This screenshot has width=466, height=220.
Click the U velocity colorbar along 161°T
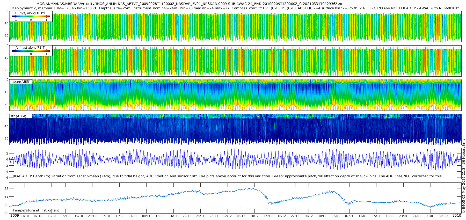pyautogui.click(x=31, y=16)
